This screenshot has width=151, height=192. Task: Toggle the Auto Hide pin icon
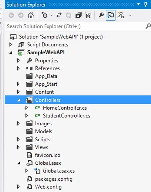[x=145, y=5]
